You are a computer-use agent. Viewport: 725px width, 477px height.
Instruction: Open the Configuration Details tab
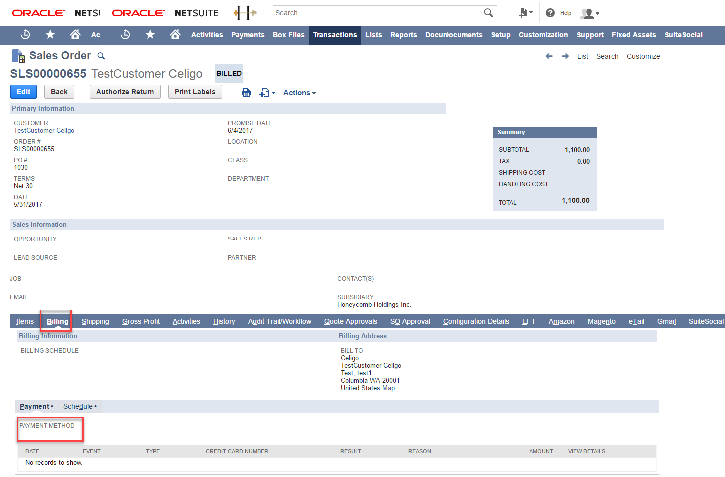click(476, 321)
